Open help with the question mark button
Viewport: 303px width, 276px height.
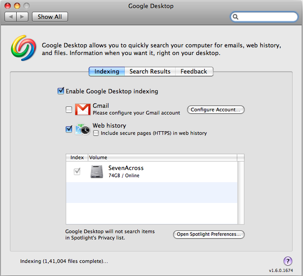pos(288,261)
